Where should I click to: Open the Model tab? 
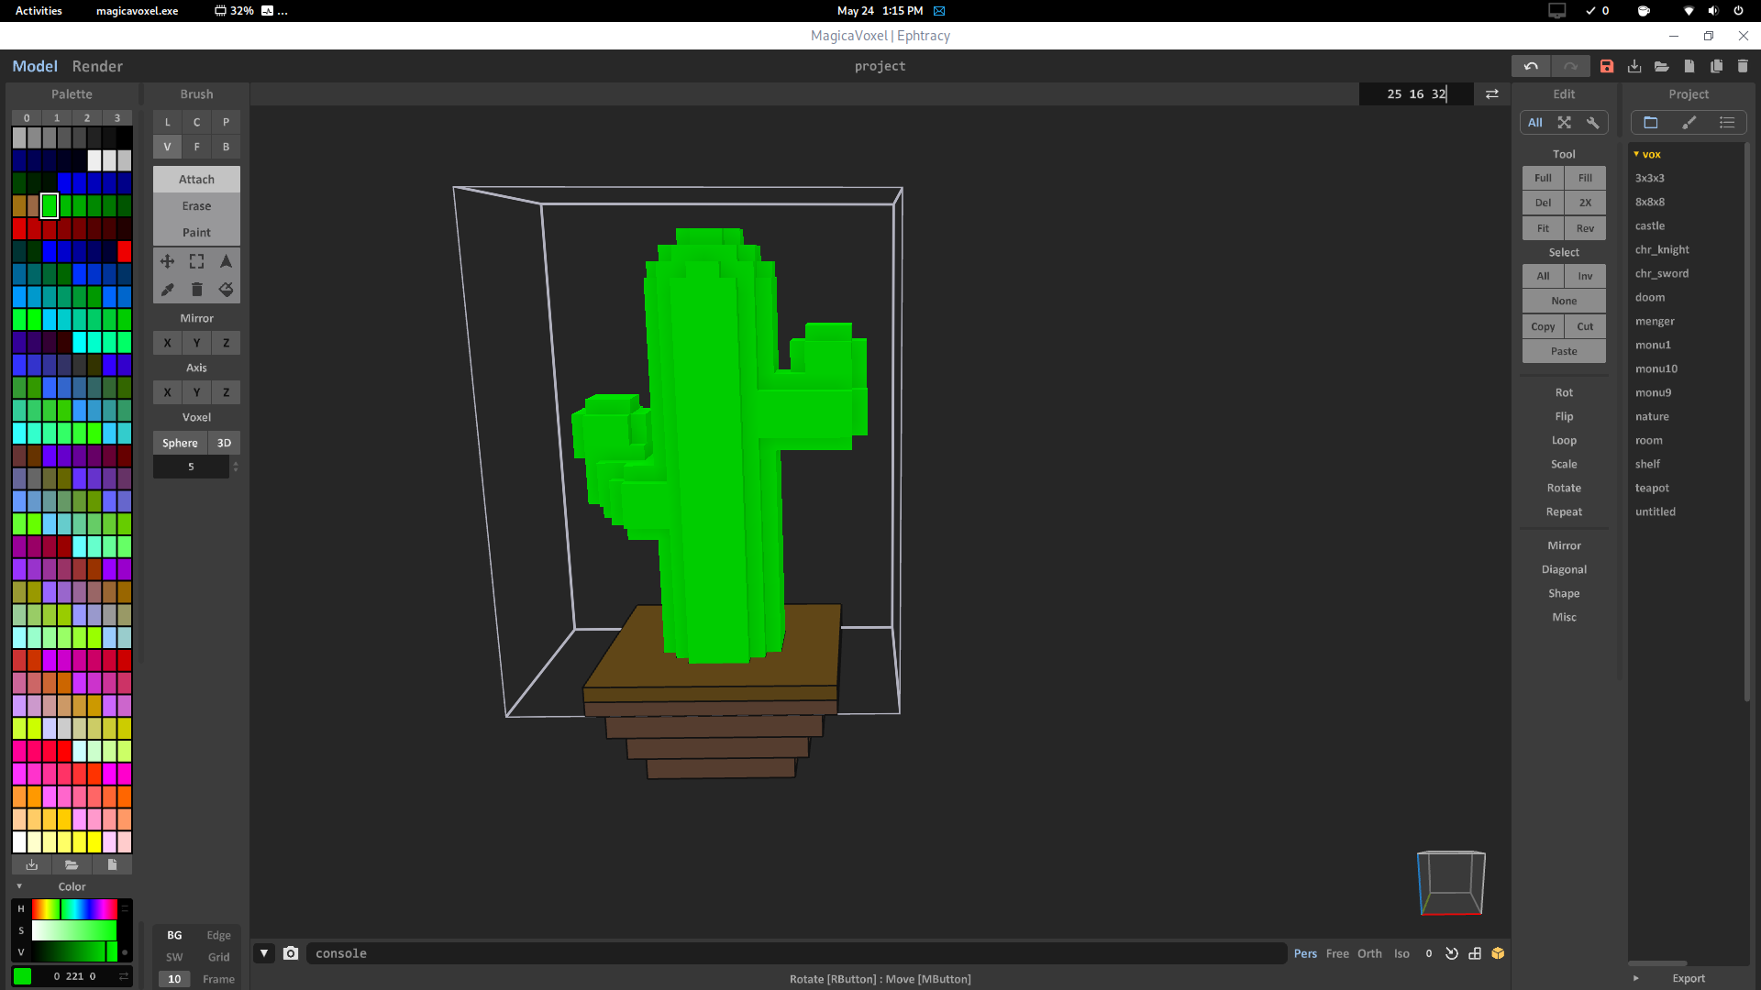tap(35, 65)
